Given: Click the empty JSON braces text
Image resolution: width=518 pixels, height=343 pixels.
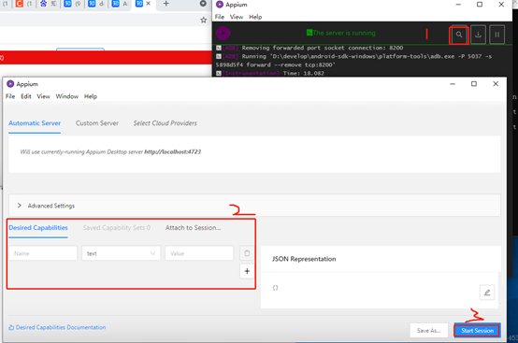Looking at the screenshot, I should pyautogui.click(x=275, y=288).
